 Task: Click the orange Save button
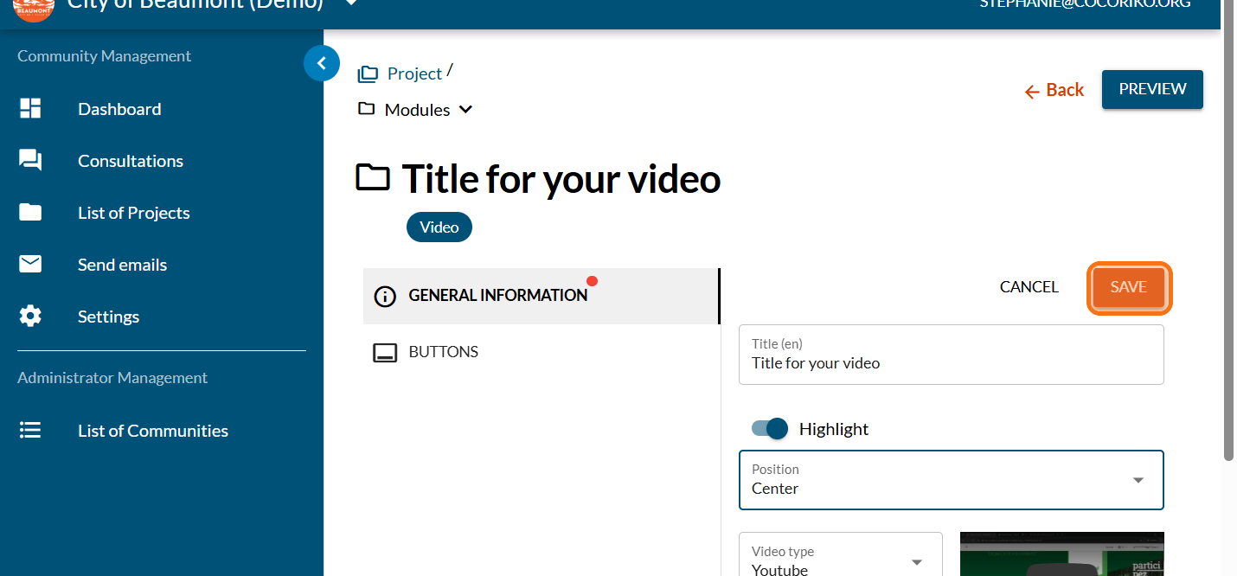[x=1128, y=287]
